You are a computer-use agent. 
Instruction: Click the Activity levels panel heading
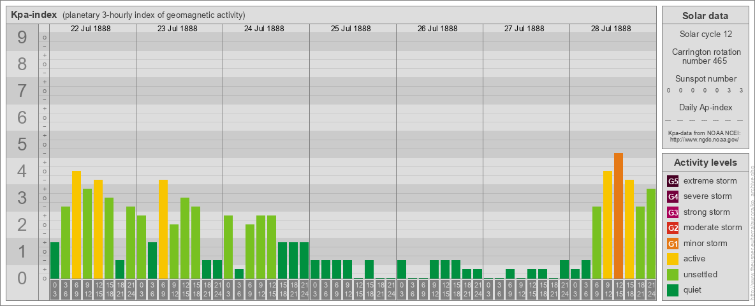[x=705, y=163]
